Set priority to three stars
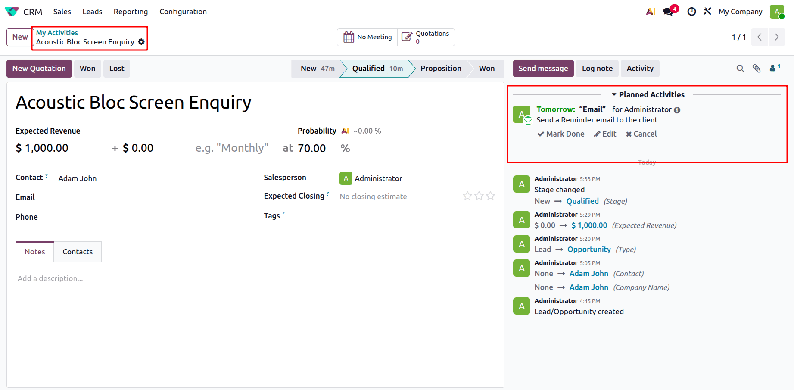Viewport: 794px width, 390px height. pos(491,196)
